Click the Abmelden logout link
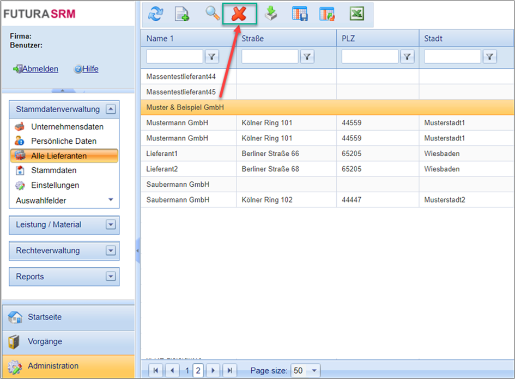Image resolution: width=515 pixels, height=379 pixels. coord(40,69)
